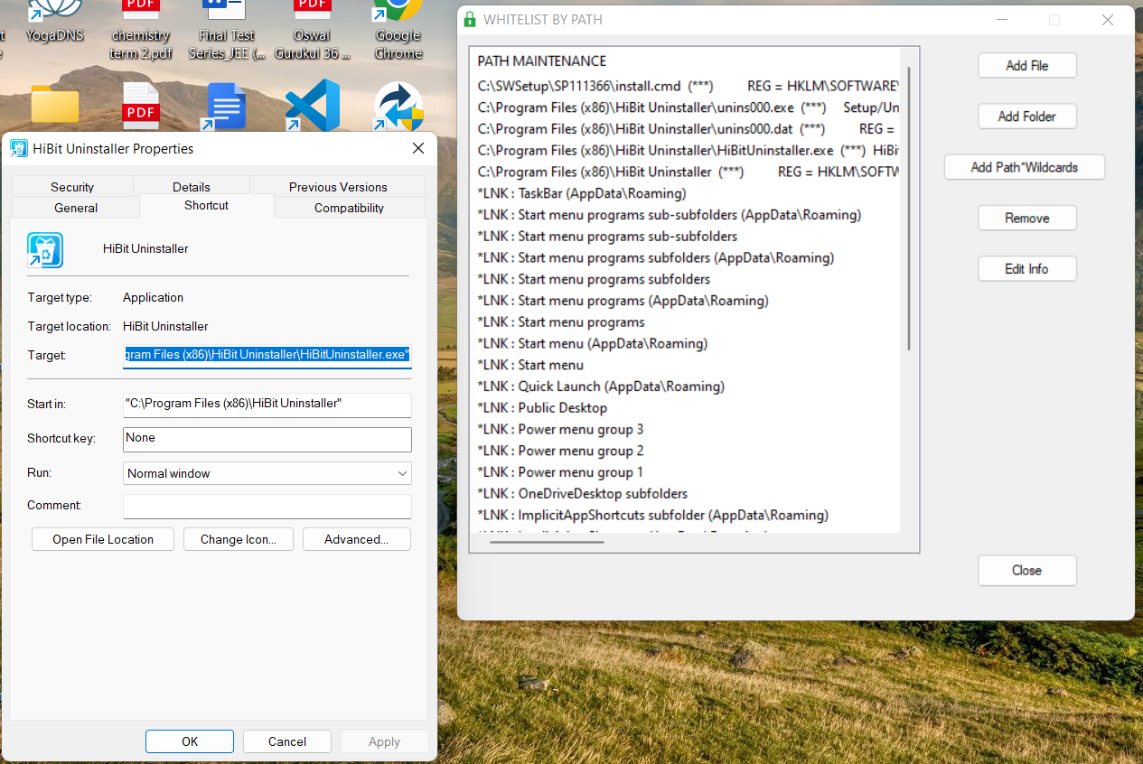1143x764 pixels.
Task: Switch to Details tab
Action: [192, 187]
